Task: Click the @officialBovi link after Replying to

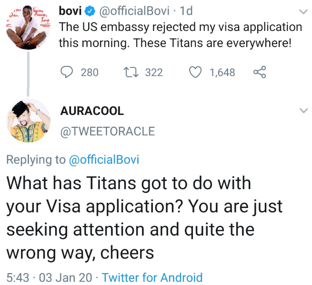Action: point(104,160)
